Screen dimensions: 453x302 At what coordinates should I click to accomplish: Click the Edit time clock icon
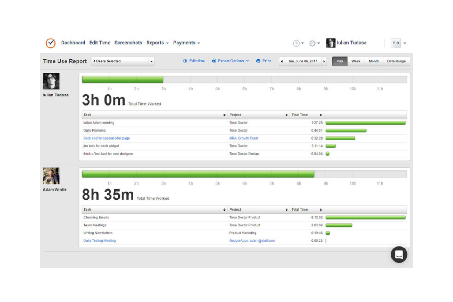click(x=185, y=61)
